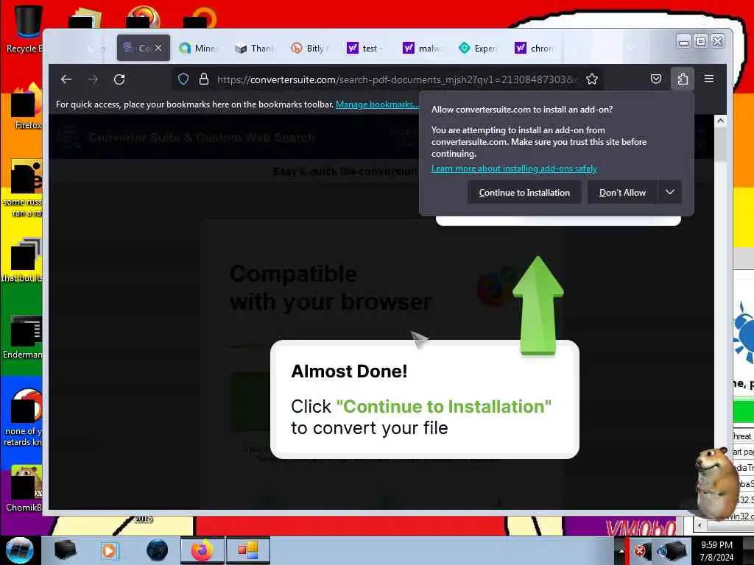This screenshot has height=565, width=754.
Task: Switch to the Thank tab
Action: pos(254,48)
